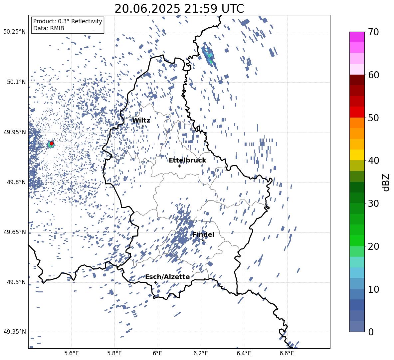This screenshot has height=360, width=394.
Task: Click the Wiltz station cross marker
Action: coord(143,126)
